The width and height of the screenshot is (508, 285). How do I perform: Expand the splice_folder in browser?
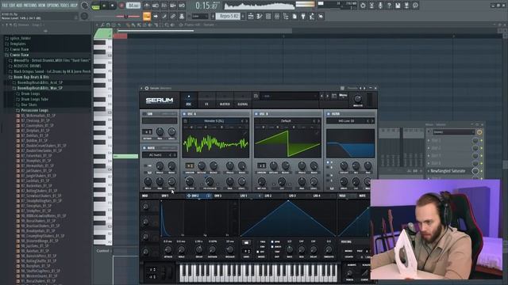20,38
